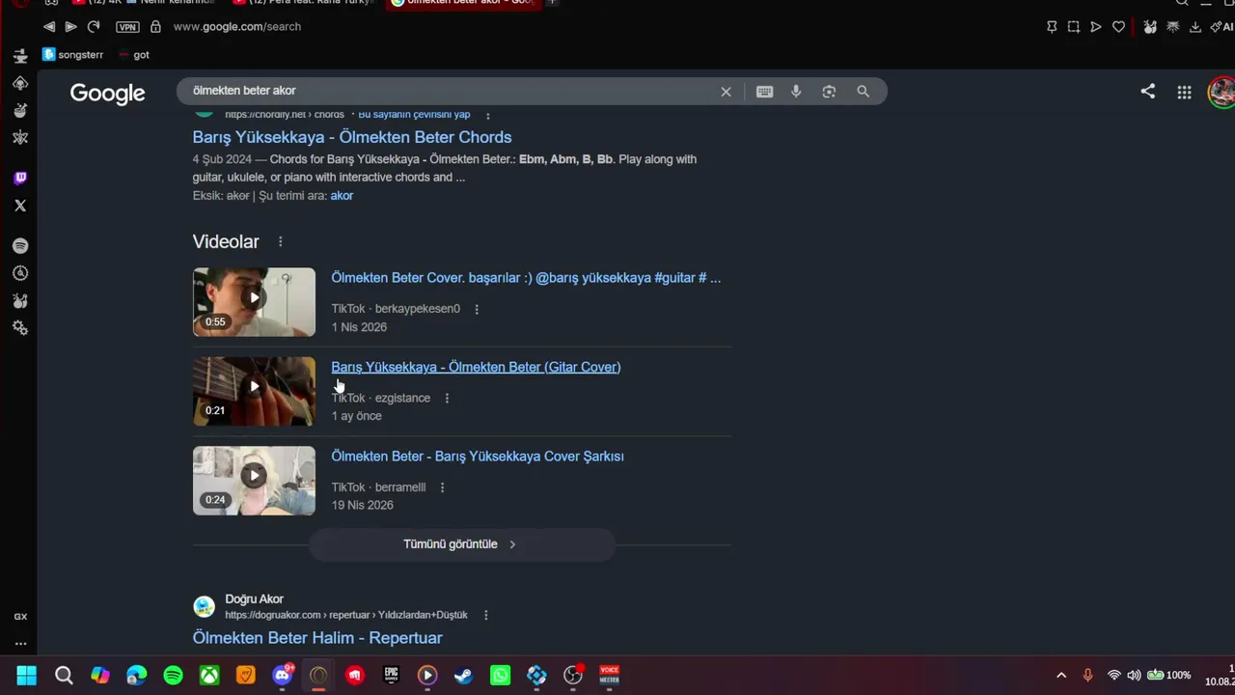
Task: Go back using the browser back arrow
Action: 49,27
